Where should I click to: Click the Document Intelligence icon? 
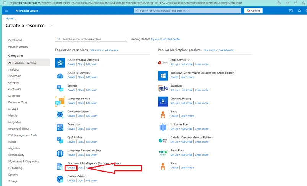point(60,166)
